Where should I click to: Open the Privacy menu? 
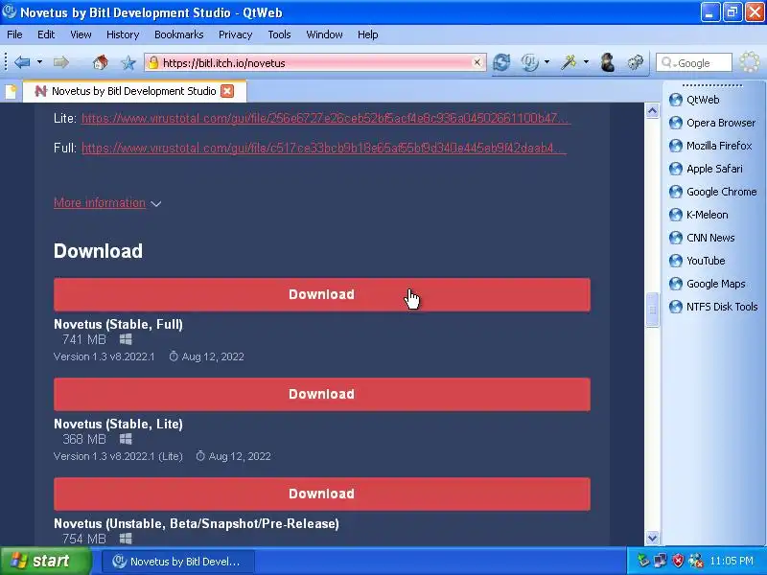235,34
